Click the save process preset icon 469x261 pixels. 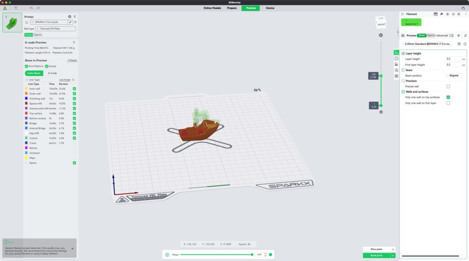click(x=459, y=44)
